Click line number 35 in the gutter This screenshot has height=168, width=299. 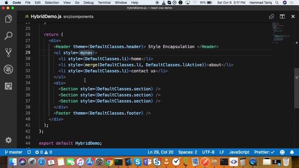pyautogui.click(x=28, y=89)
